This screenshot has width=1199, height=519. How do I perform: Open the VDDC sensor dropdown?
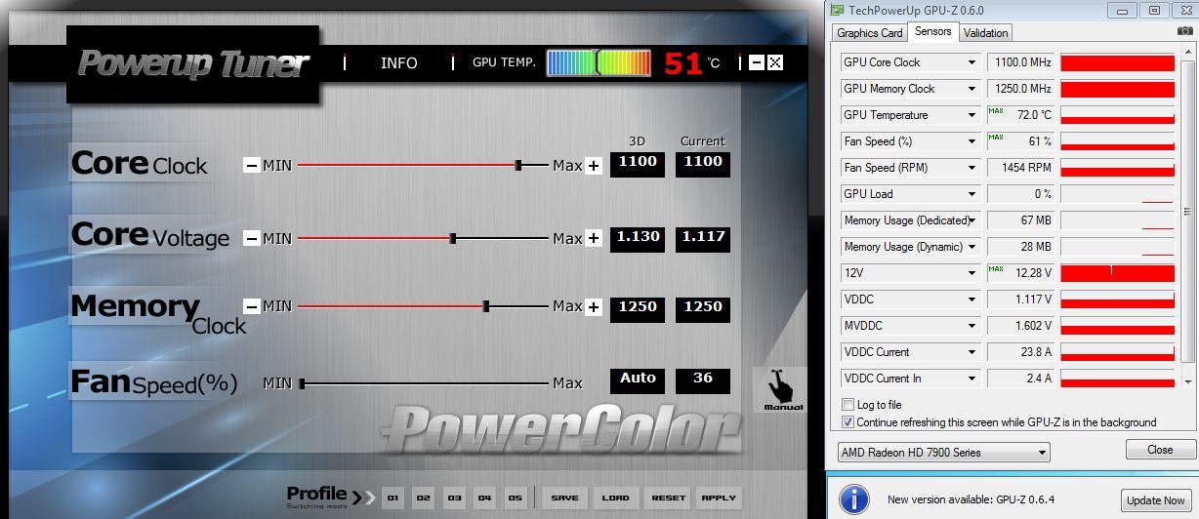pos(972,299)
